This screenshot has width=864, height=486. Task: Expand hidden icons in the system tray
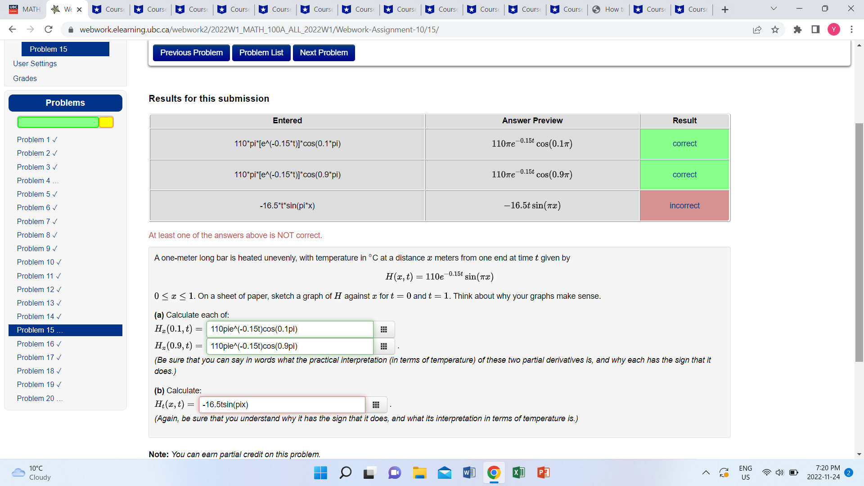click(x=706, y=472)
